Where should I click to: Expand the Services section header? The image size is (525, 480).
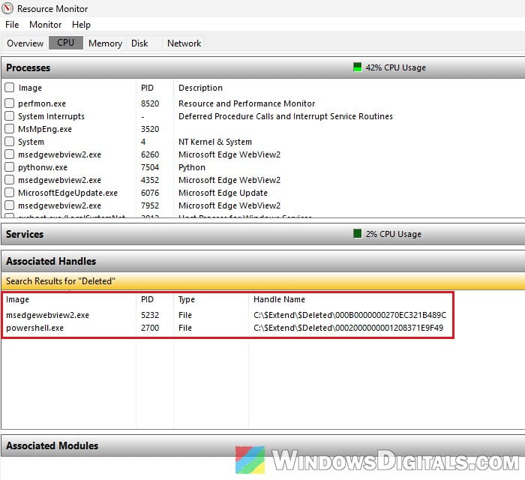coord(262,234)
